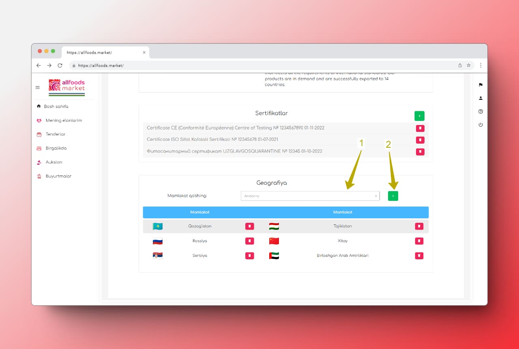Viewport: 519px width, 349px height.
Task: Click the flag icon in right panel
Action: (480, 85)
